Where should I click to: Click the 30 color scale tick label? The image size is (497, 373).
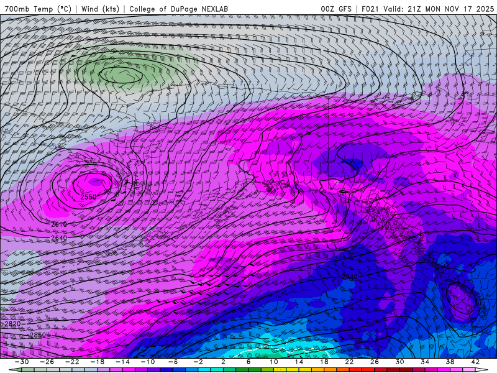tap(399, 362)
